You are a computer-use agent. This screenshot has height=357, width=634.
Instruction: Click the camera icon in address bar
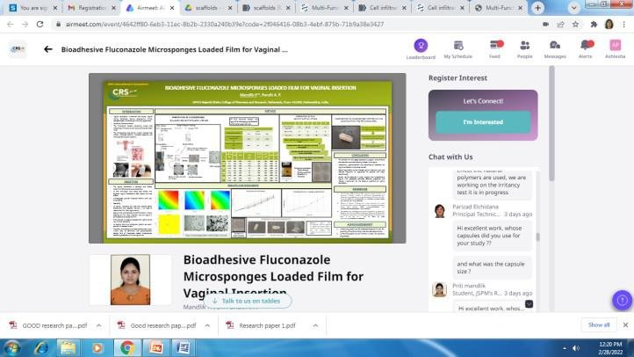545,25
